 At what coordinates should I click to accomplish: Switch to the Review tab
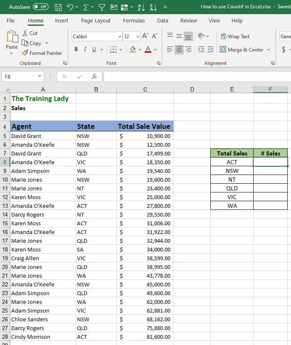pos(189,21)
